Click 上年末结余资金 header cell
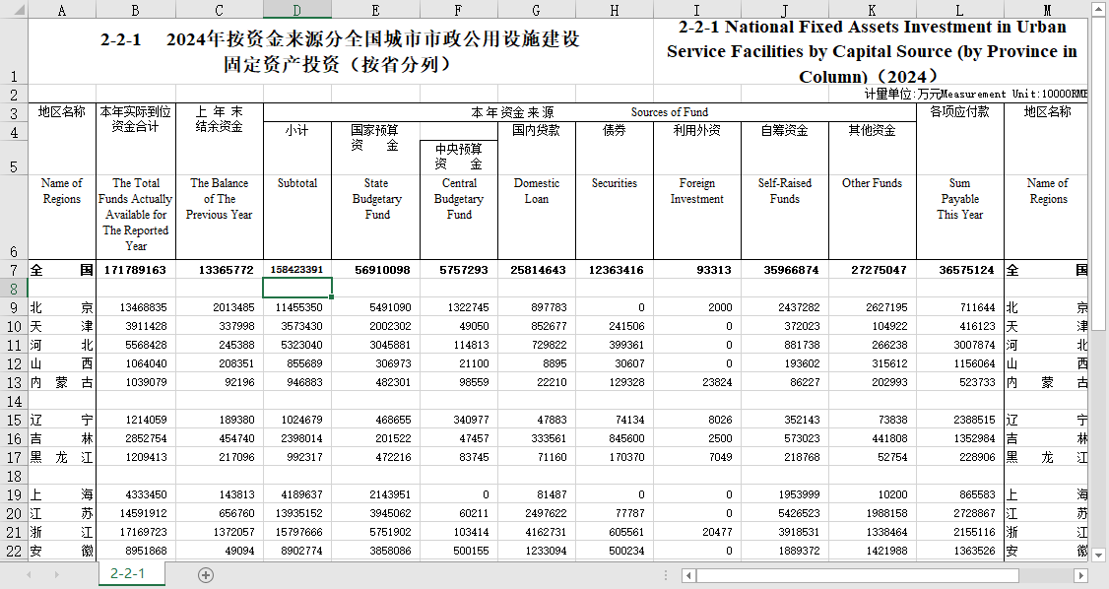This screenshot has width=1109, height=589. (x=220, y=139)
